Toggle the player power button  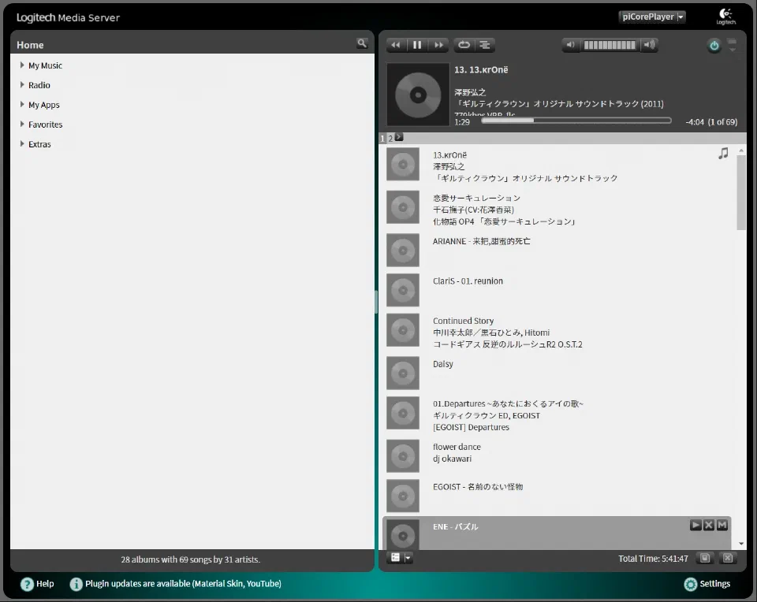click(714, 46)
